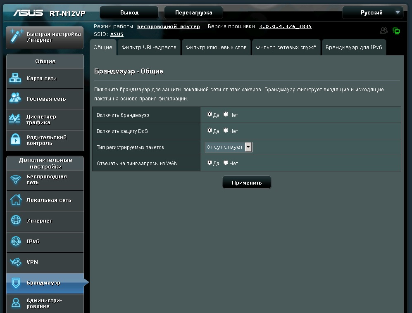The width and height of the screenshot is (412, 313).
Task: Click the green network status icon
Action: pyautogui.click(x=396, y=31)
